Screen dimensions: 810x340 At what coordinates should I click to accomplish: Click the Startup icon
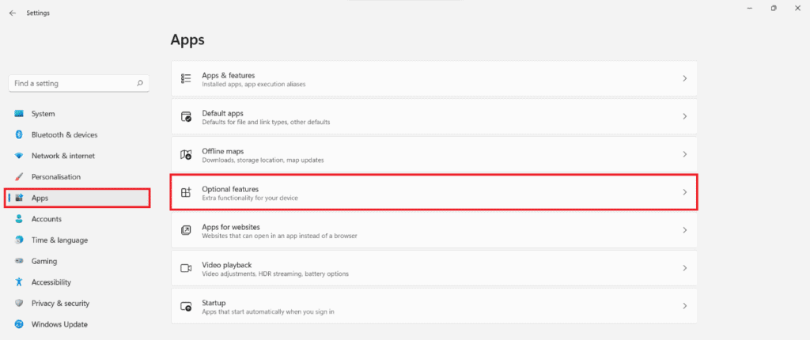186,306
